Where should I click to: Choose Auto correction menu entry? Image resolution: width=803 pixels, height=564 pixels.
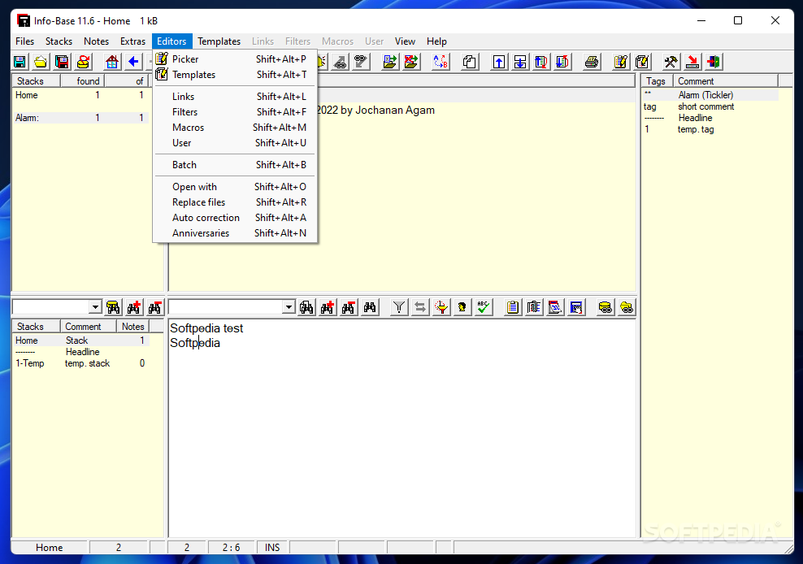(x=235, y=217)
